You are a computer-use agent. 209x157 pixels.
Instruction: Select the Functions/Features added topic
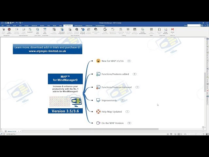[115, 74]
